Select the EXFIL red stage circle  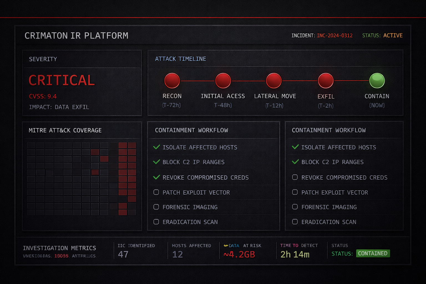[326, 80]
